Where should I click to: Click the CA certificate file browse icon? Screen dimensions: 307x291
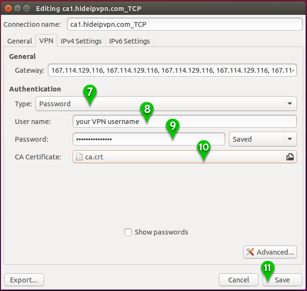click(290, 157)
